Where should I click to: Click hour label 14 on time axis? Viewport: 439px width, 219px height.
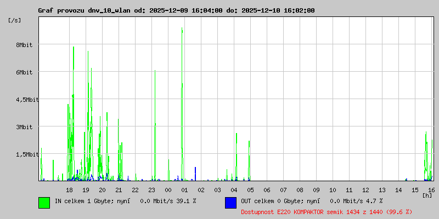pos(399,190)
